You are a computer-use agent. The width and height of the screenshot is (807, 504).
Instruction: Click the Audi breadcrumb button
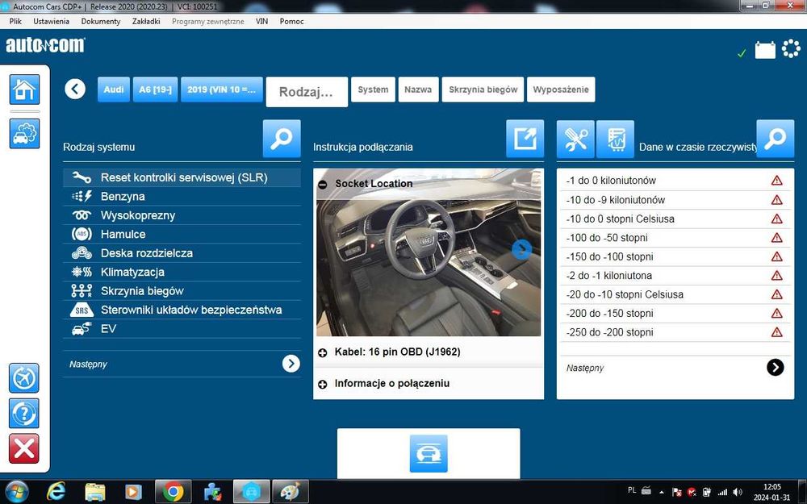tap(114, 90)
